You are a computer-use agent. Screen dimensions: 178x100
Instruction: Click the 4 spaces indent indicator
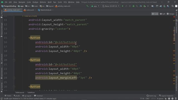[160, 99]
